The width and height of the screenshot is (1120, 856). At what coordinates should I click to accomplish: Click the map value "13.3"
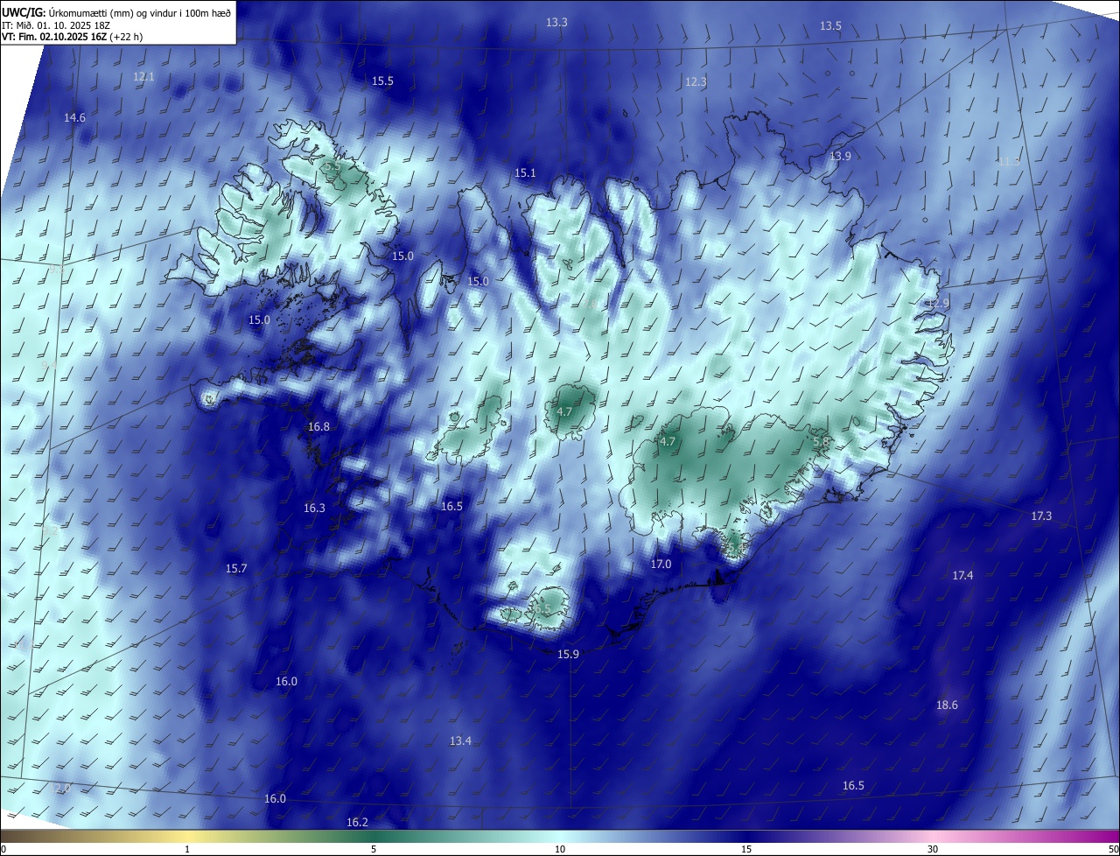click(x=556, y=22)
